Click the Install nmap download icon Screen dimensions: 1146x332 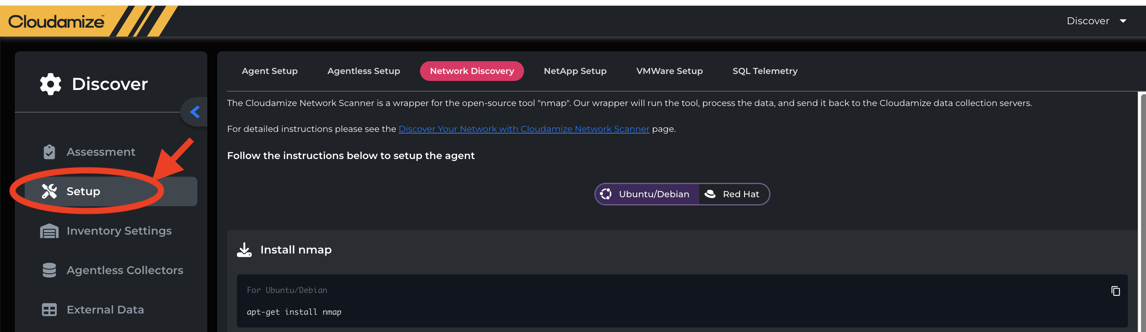pos(244,250)
